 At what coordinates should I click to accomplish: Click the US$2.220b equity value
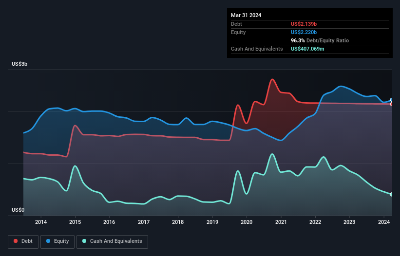coord(304,32)
